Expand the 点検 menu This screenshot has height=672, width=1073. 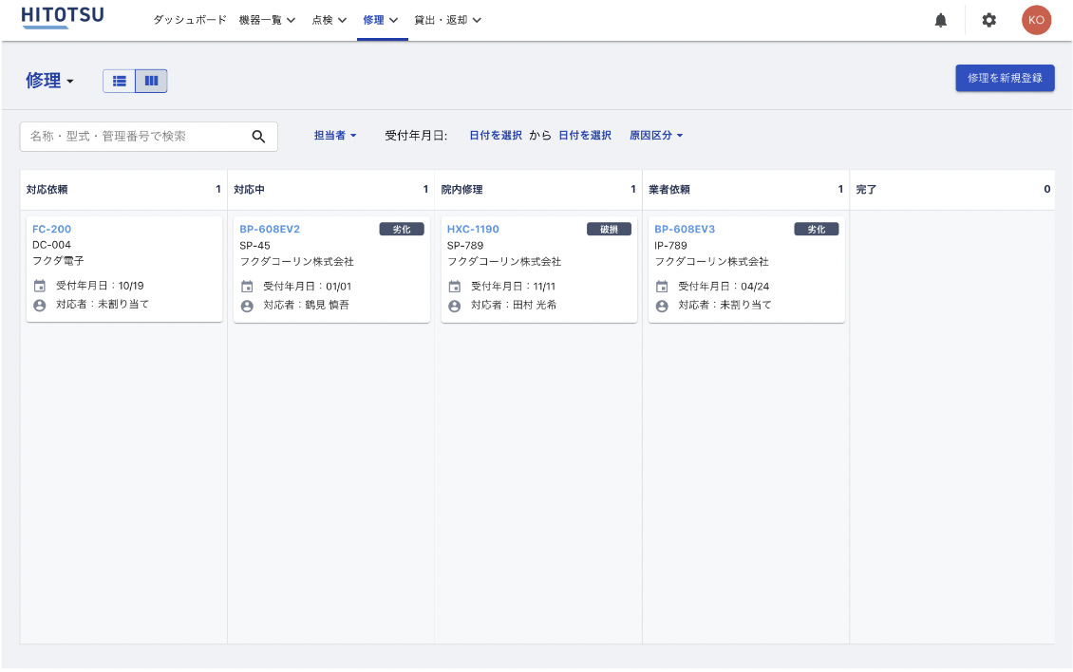(x=329, y=20)
